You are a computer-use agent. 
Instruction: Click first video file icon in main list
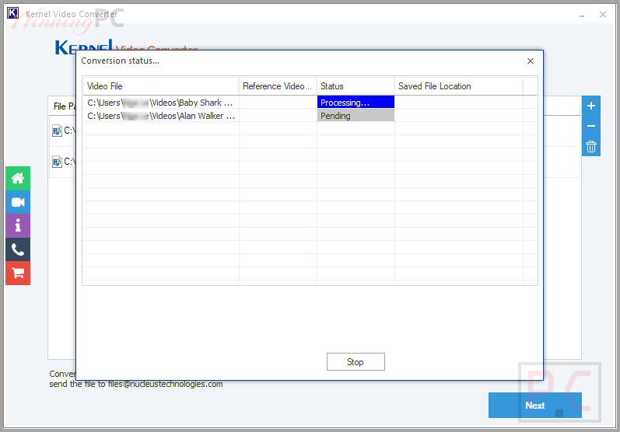point(57,131)
